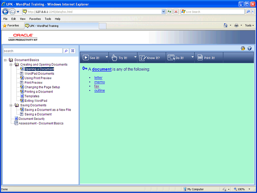
Task: Click the Print icon in command bar
Action: [x=237, y=25]
